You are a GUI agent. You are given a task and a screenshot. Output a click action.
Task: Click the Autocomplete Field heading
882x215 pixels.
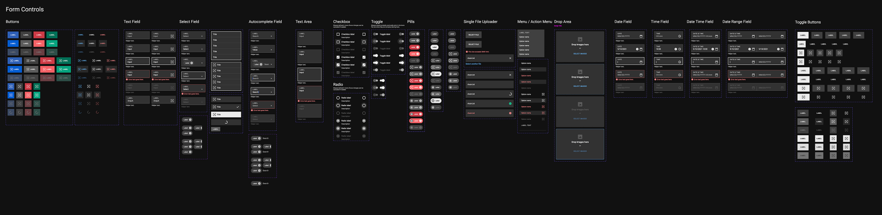coord(265,21)
